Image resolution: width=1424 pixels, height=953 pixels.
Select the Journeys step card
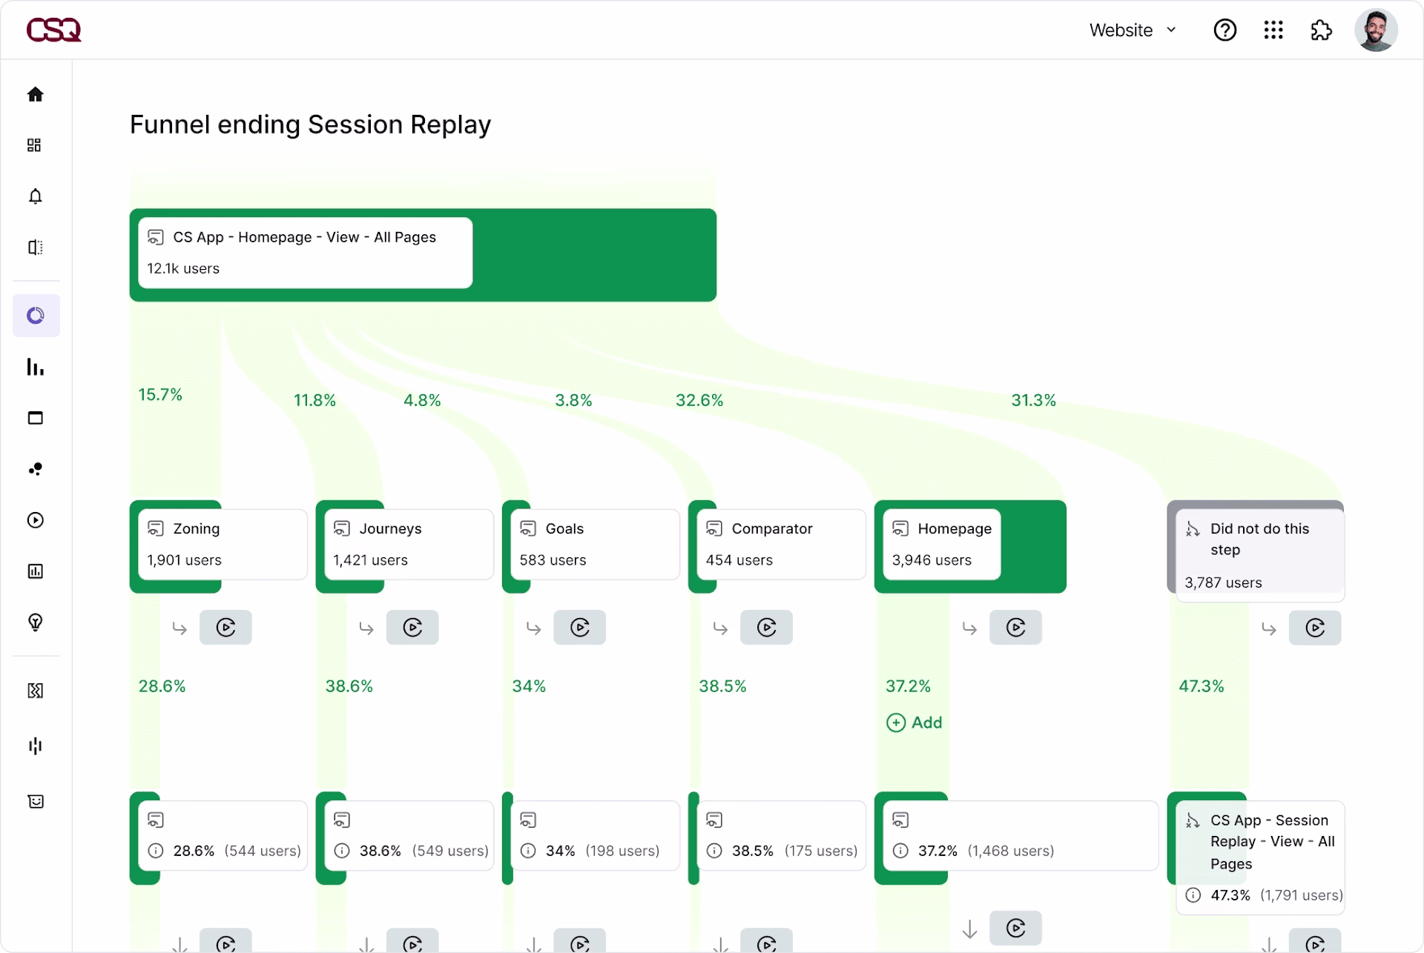click(x=409, y=545)
